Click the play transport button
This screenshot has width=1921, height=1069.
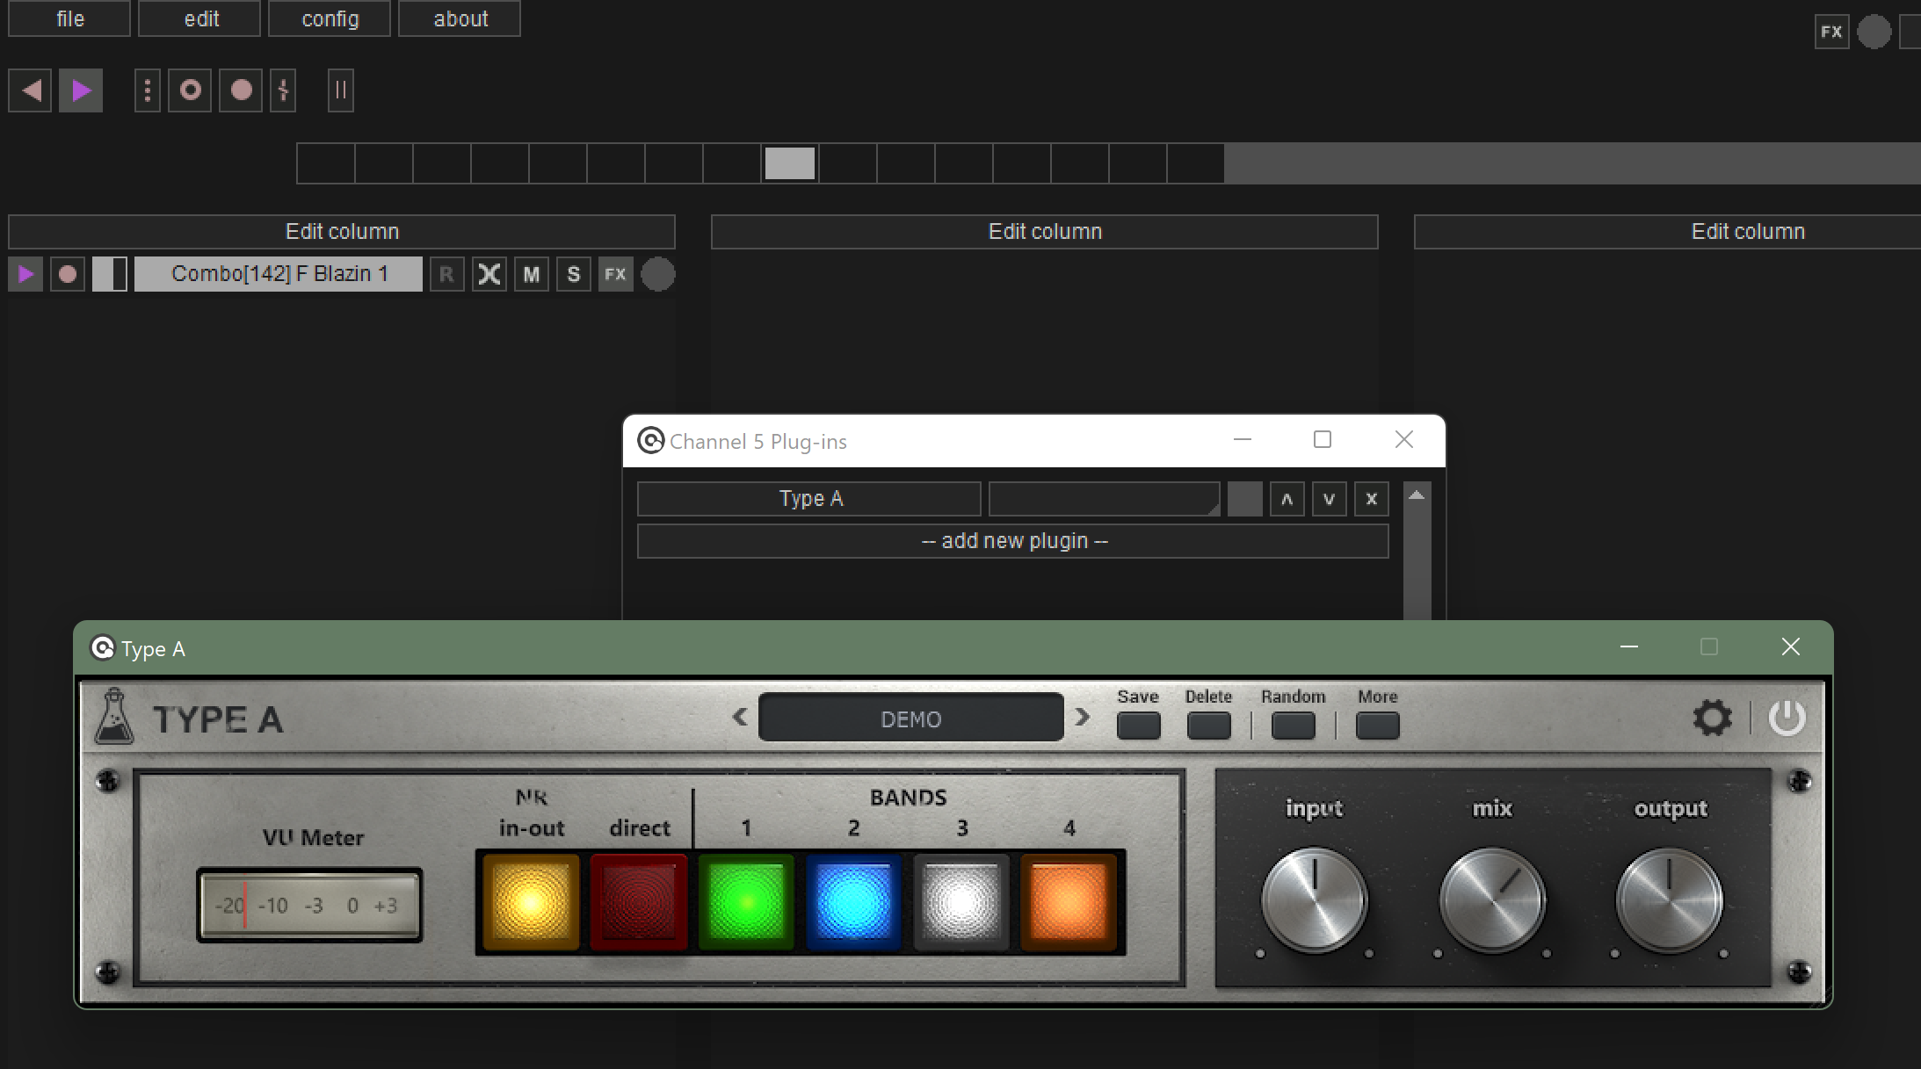tap(81, 90)
